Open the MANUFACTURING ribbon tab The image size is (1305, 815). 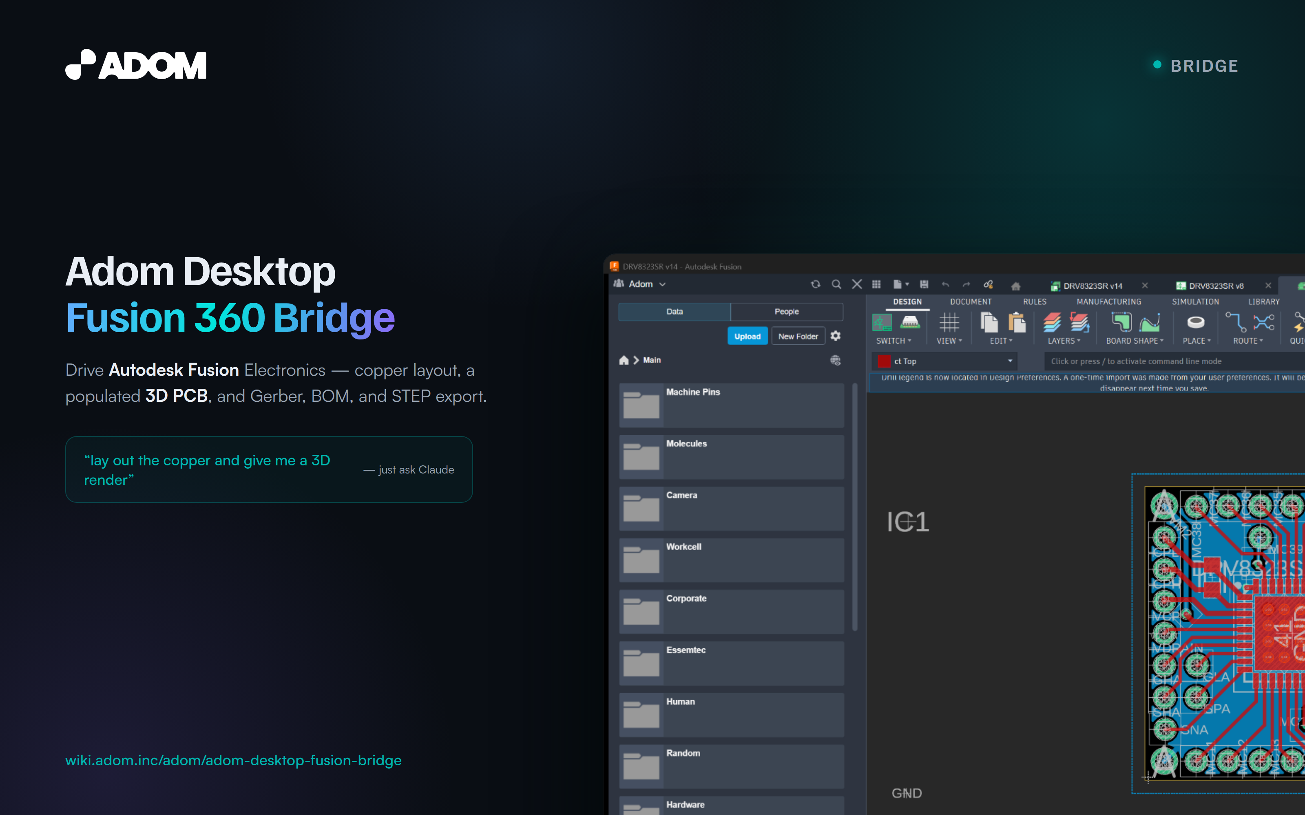click(1109, 302)
